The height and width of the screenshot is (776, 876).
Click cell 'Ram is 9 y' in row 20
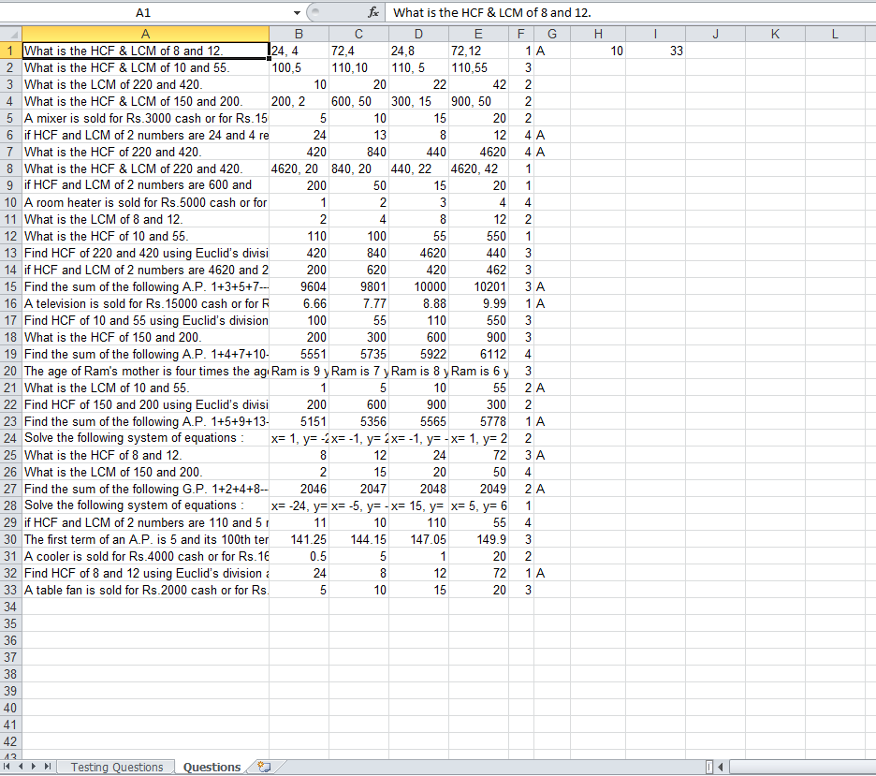click(299, 371)
